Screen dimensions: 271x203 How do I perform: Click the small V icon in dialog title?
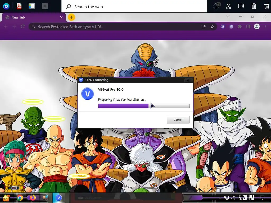point(81,80)
